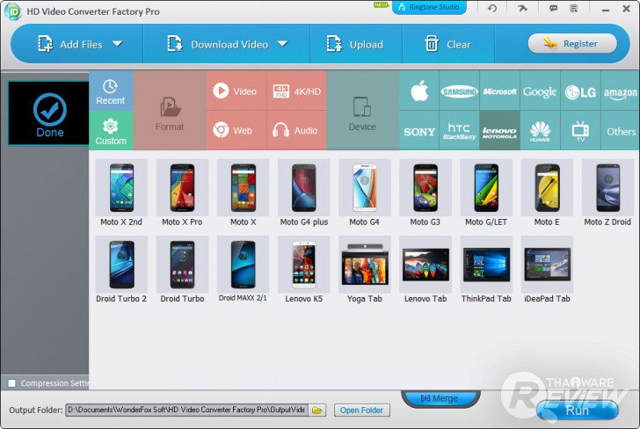Open the HTC BlackBerry category
This screenshot has height=429, width=640.
[x=459, y=131]
